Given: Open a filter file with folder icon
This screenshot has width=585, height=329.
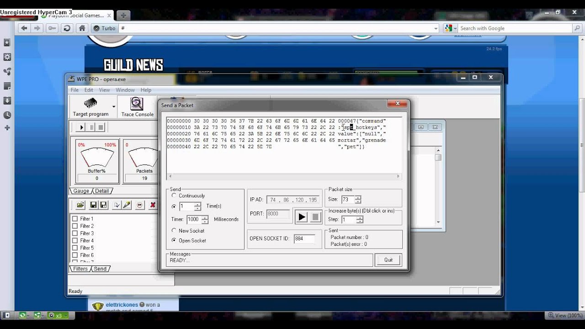Looking at the screenshot, I should pyautogui.click(x=80, y=205).
